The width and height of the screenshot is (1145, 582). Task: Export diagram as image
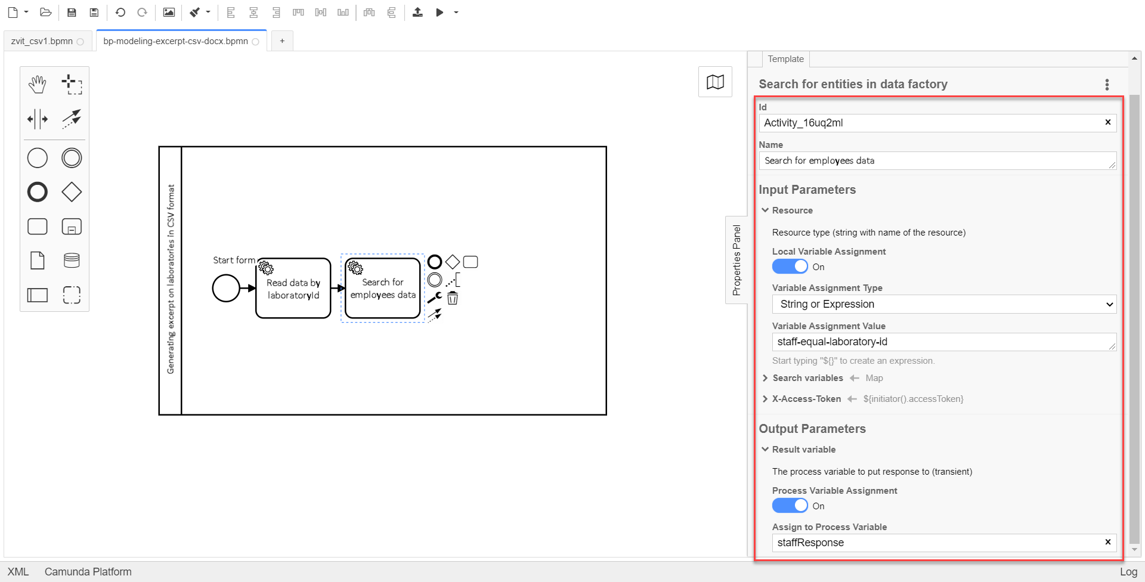tap(169, 12)
